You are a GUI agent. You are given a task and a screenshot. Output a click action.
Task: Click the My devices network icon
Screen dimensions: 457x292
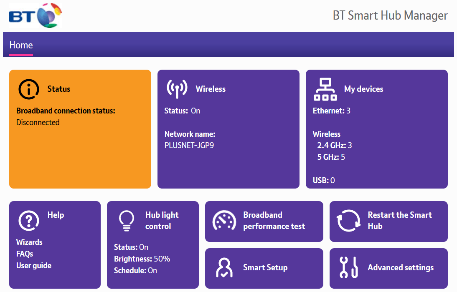coord(325,89)
